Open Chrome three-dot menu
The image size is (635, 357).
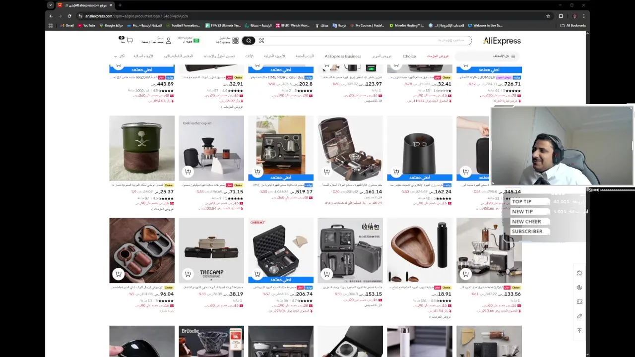pos(584,16)
